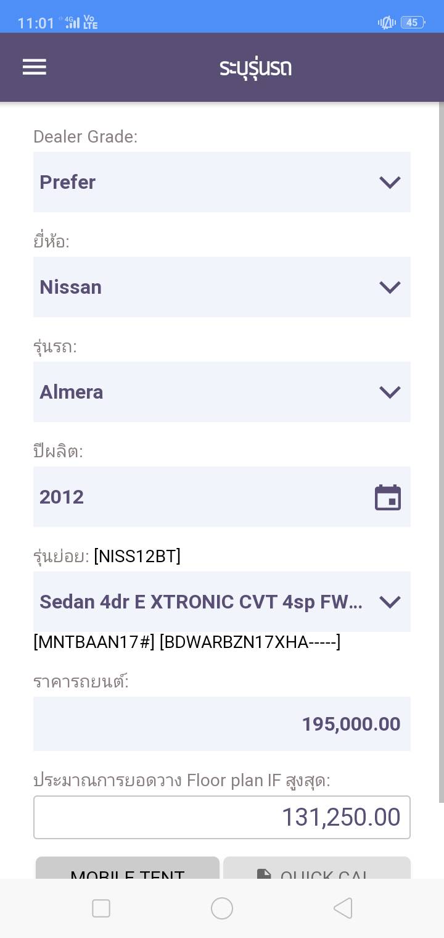The height and width of the screenshot is (938, 444).
Task: Tap the signal strength indicator
Action: click(73, 23)
